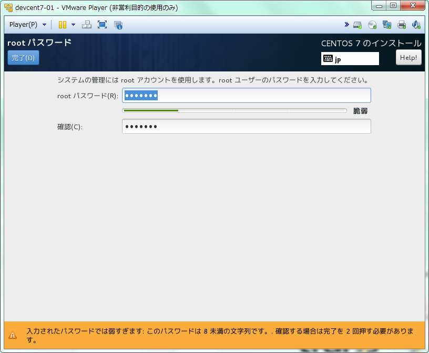Viewport: 429px width, 353px height.
Task: Maximize the VMware Player window
Action: coord(393,6)
